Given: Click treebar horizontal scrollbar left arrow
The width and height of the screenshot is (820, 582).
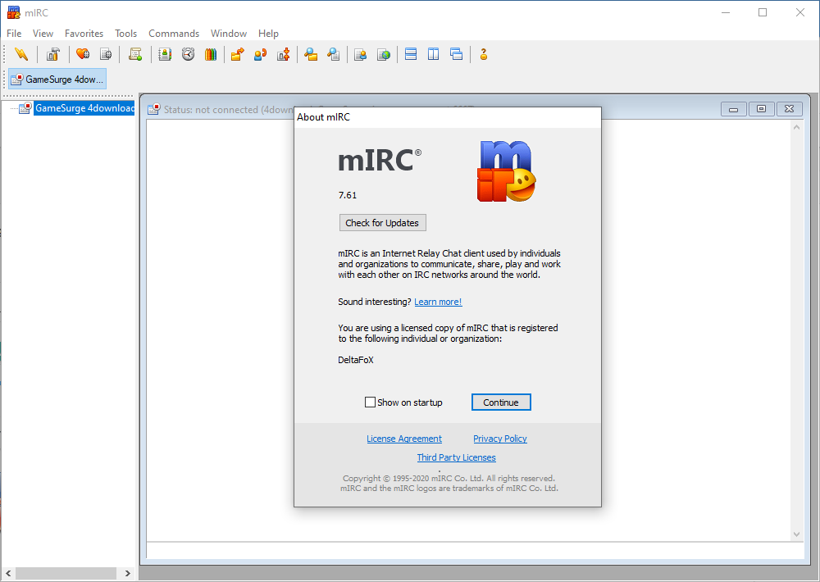Looking at the screenshot, I should pos(8,574).
